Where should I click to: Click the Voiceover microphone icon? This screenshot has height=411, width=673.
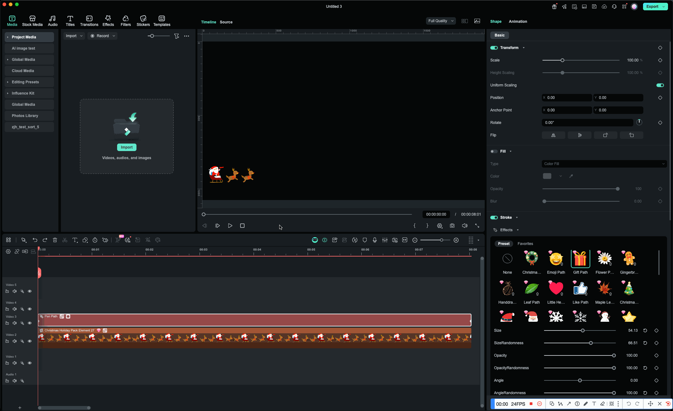[374, 240]
